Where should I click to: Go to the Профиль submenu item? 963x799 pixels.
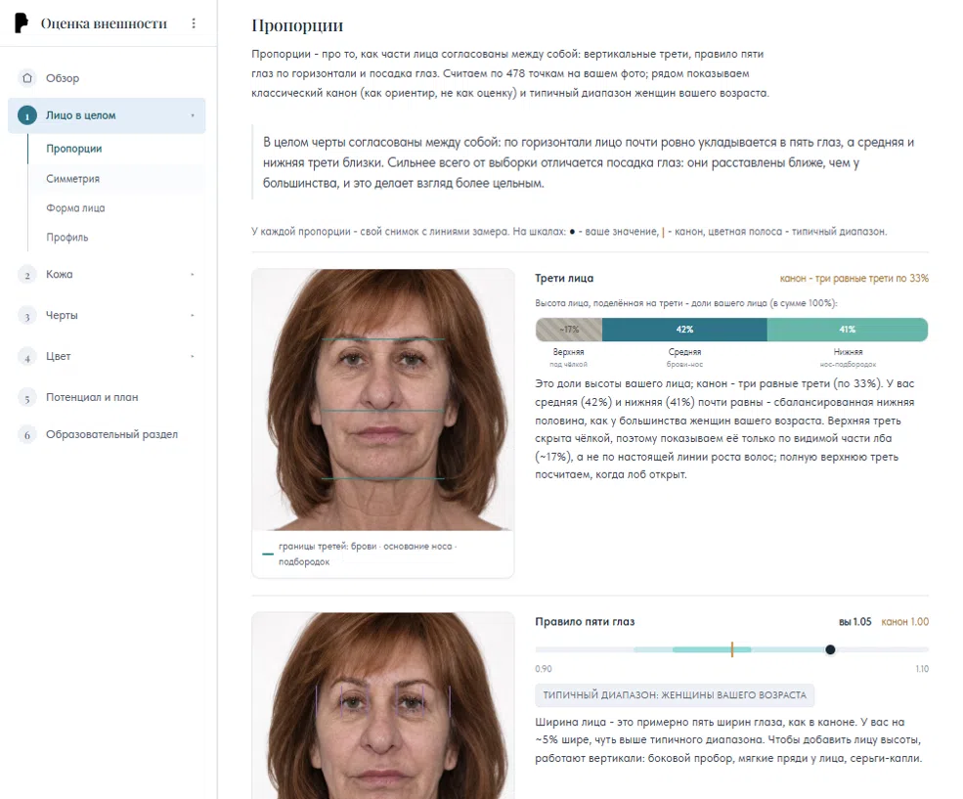(x=66, y=237)
